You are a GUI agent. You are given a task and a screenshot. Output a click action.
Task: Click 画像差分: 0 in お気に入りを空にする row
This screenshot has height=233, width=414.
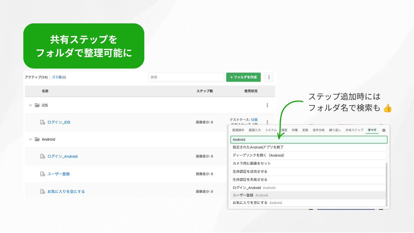click(x=204, y=192)
